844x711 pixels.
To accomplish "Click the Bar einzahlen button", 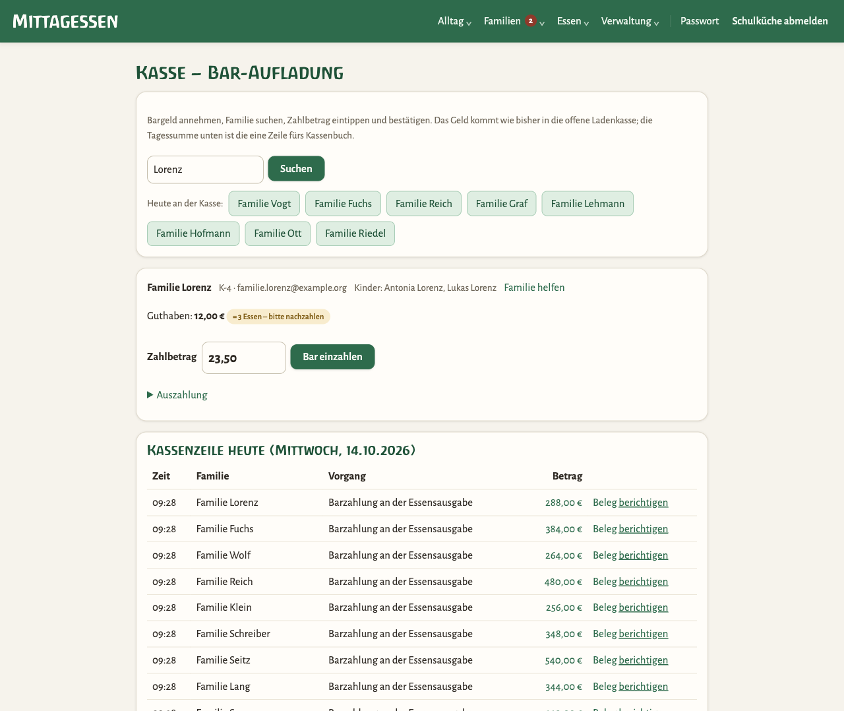I will click(x=332, y=357).
